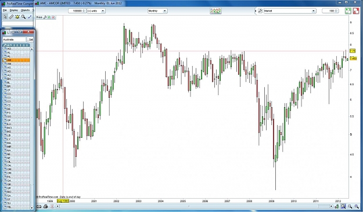Select the highlighted AM row in list

point(16,60)
